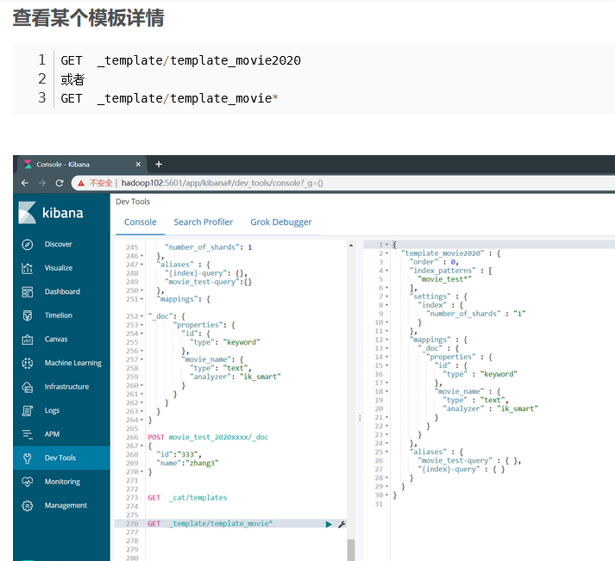This screenshot has height=561, width=615.
Task: Collapse response fold arrow at line 7
Action: pos(386,297)
